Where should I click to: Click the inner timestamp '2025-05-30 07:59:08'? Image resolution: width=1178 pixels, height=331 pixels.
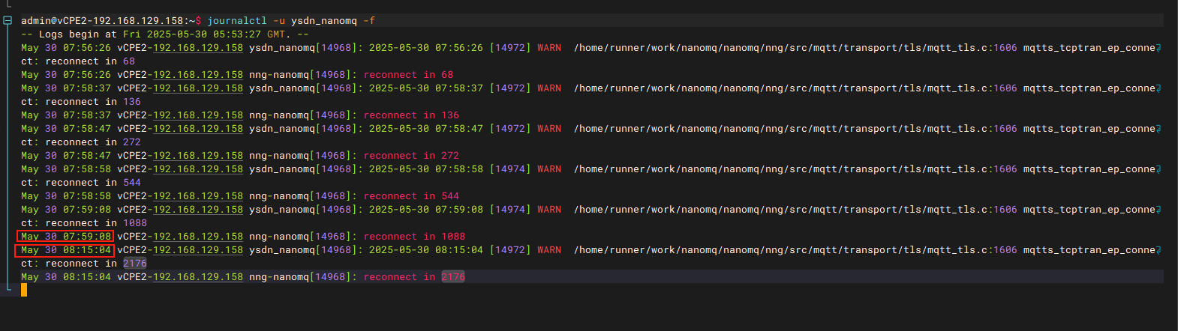[426, 210]
